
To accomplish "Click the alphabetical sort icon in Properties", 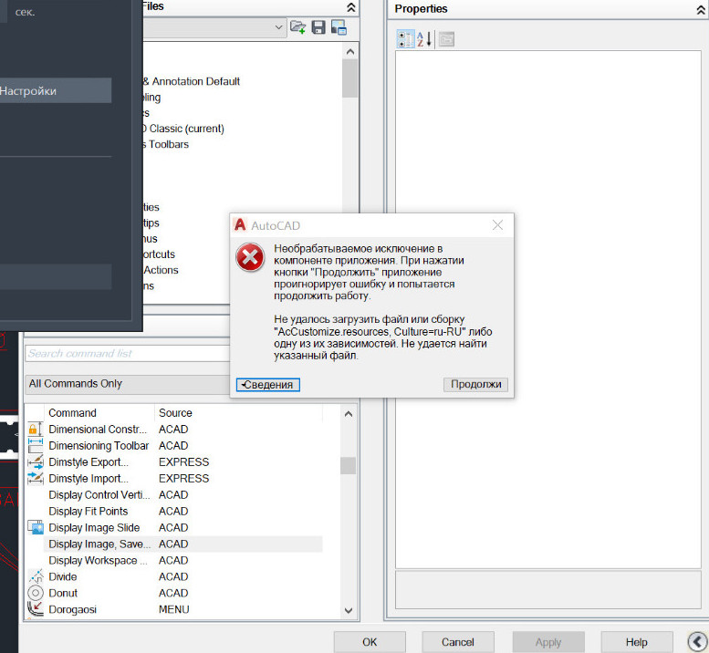I will coord(425,39).
